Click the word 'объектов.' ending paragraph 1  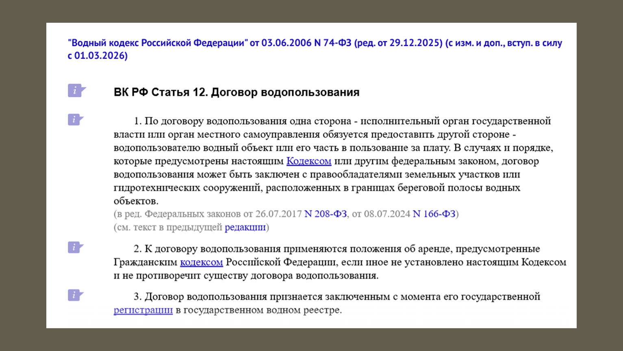pyautogui.click(x=136, y=201)
